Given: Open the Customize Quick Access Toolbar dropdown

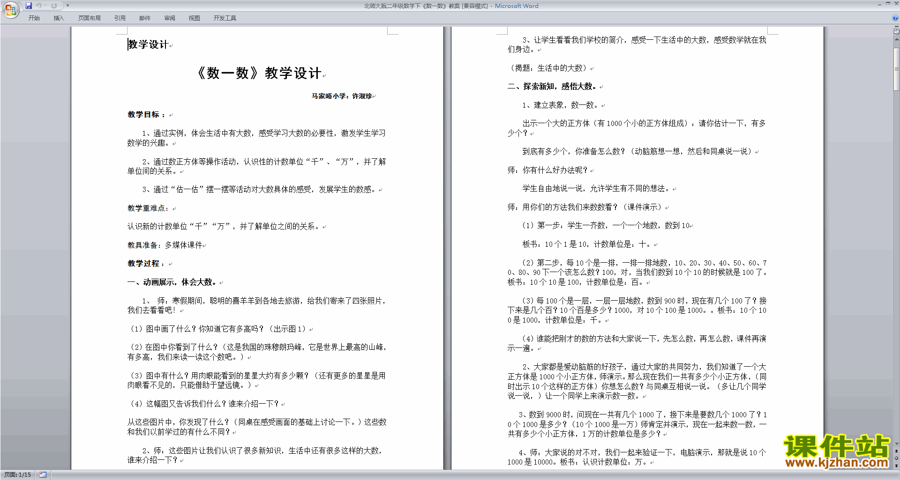Looking at the screenshot, I should tap(67, 6).
